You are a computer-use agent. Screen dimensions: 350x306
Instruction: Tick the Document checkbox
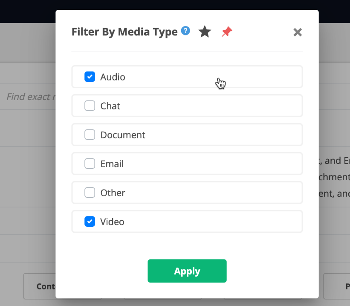click(90, 135)
